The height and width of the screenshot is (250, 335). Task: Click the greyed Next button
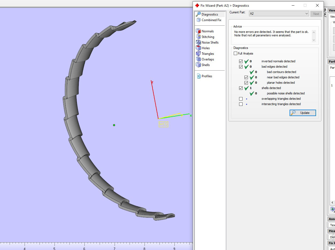pyautogui.click(x=316, y=14)
